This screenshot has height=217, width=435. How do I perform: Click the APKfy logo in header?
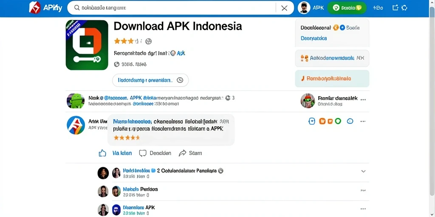[x=45, y=8]
